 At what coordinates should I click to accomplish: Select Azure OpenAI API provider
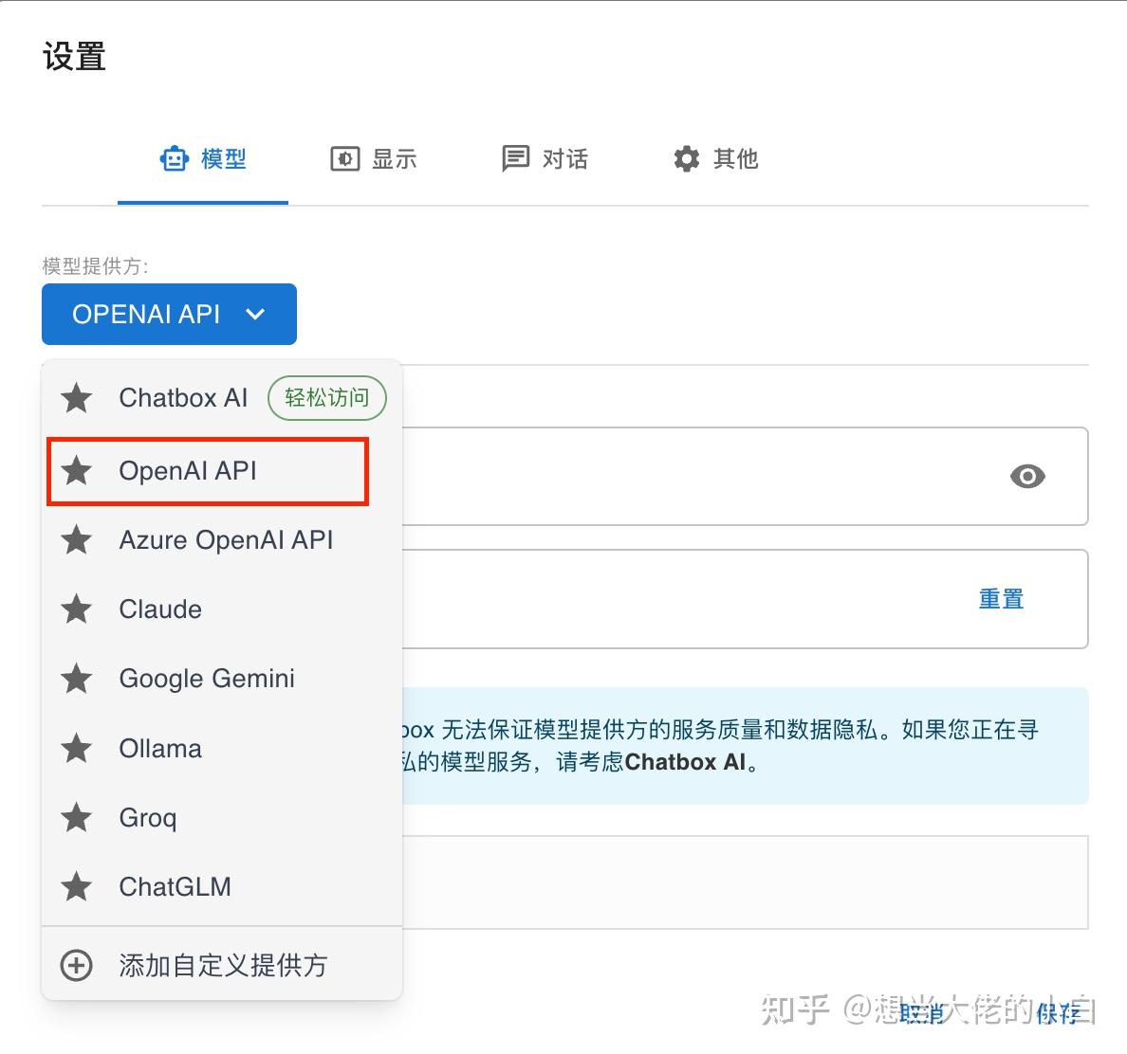point(226,540)
